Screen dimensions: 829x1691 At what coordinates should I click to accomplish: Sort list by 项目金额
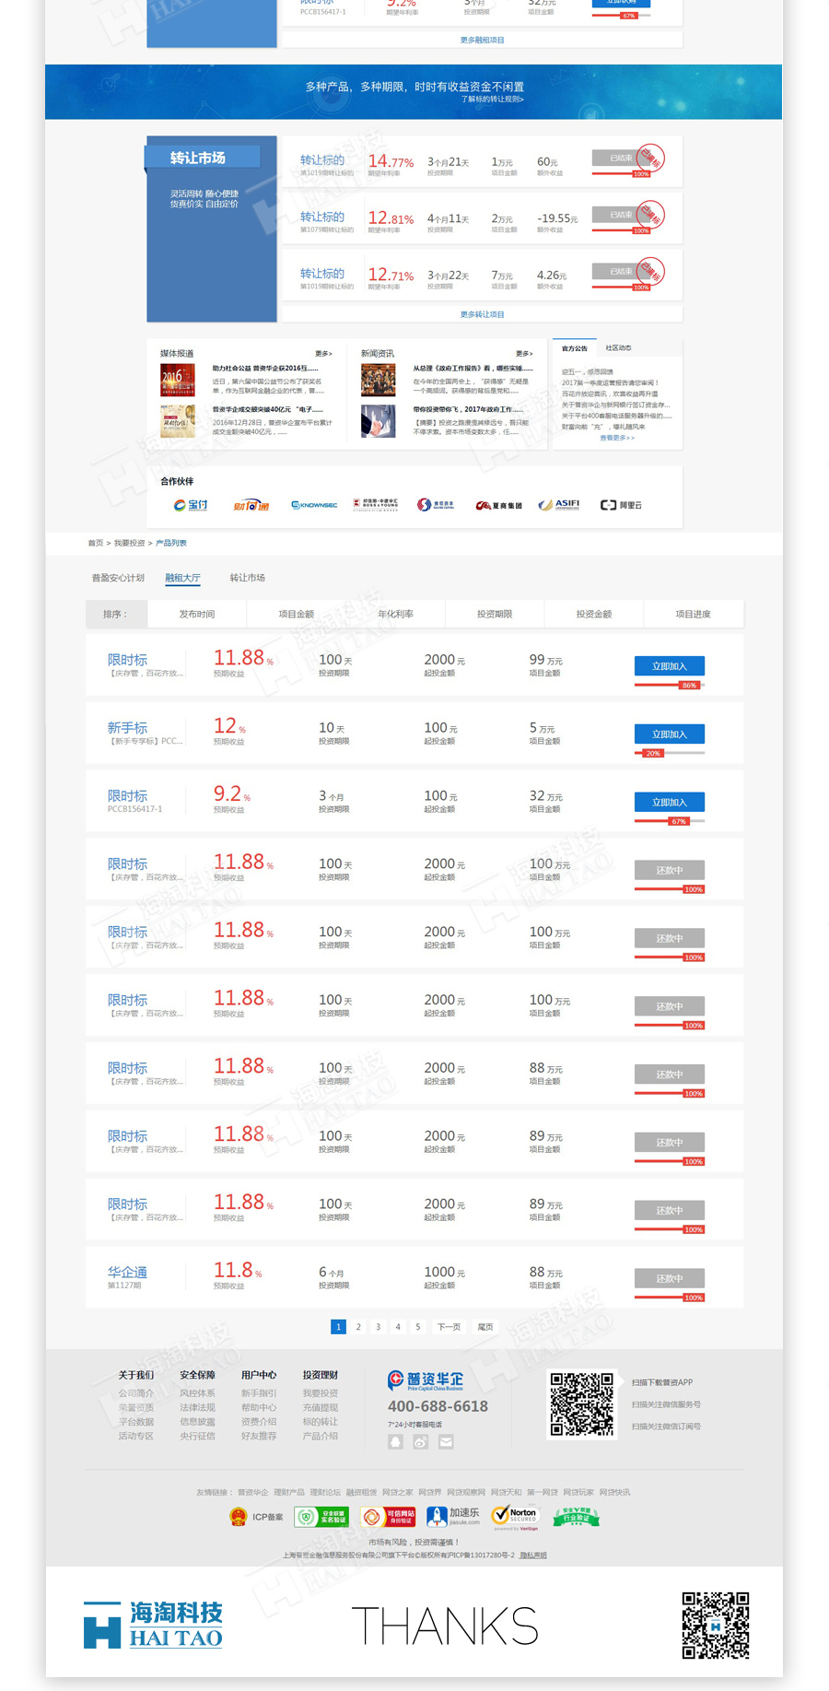296,614
